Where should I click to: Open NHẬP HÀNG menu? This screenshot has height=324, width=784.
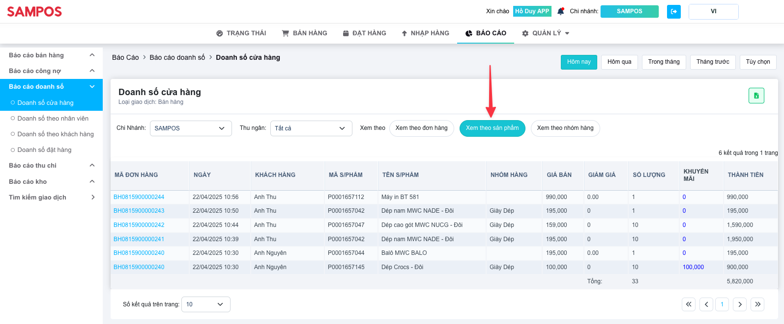(x=425, y=33)
